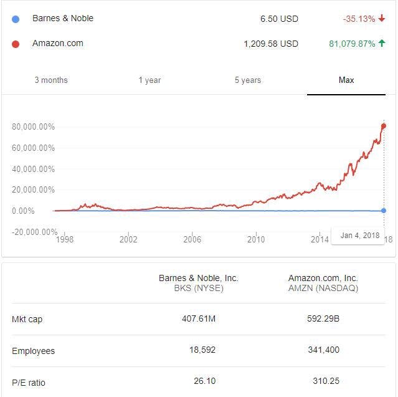
Task: Select the Max range tab
Action: [x=346, y=80]
